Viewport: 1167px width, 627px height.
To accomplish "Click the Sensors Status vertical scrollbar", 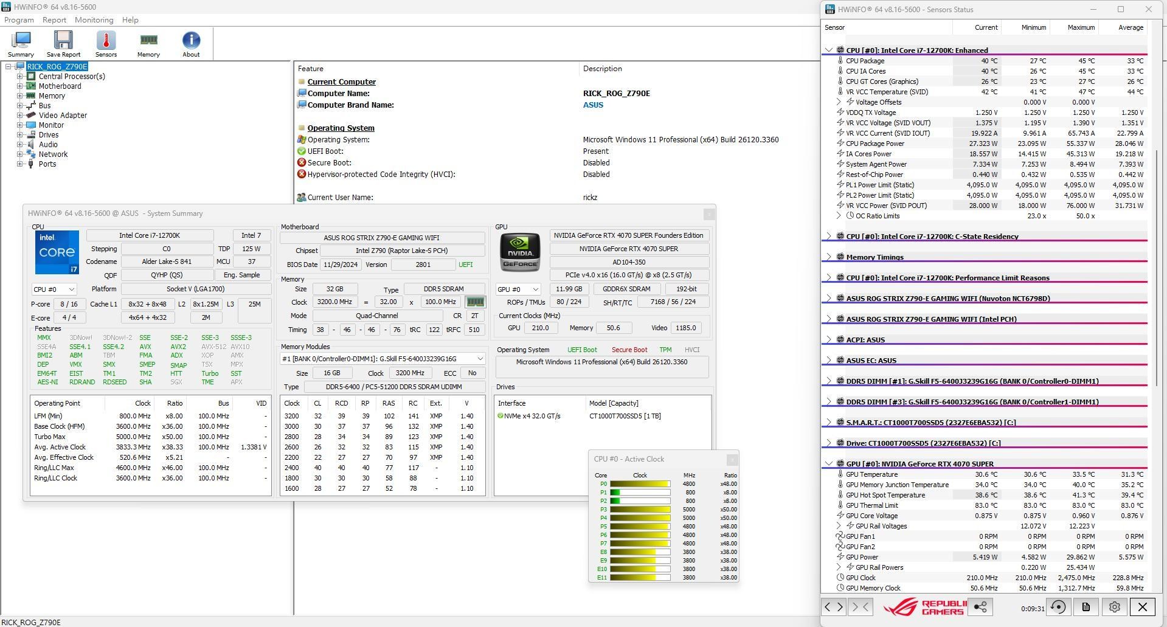I will point(1157,268).
